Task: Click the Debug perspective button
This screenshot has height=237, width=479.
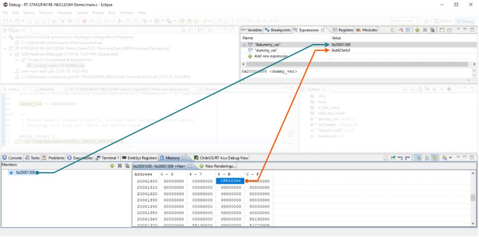Action: pos(464,21)
